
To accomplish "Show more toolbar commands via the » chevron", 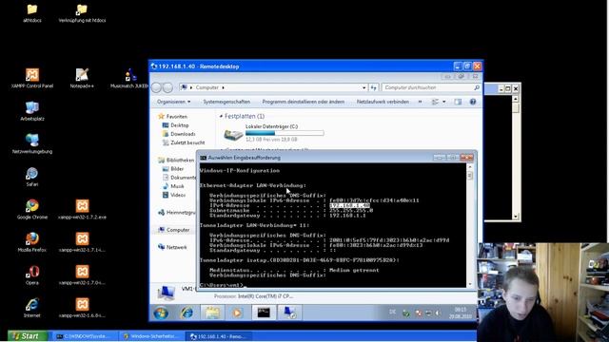I will tap(420, 102).
